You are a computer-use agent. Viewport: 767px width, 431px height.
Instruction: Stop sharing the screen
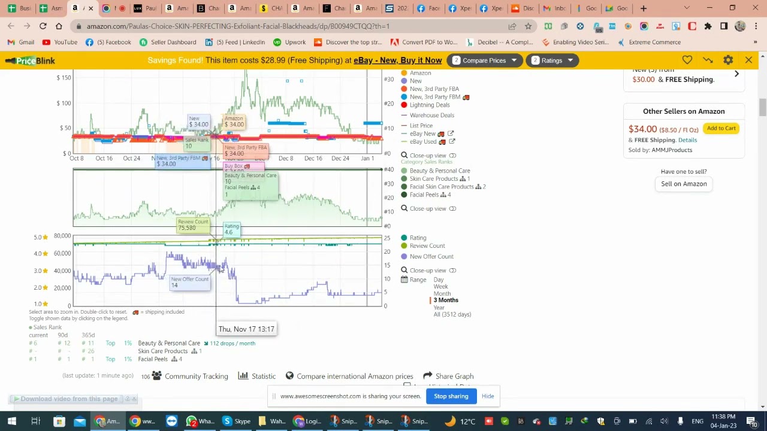tap(451, 396)
